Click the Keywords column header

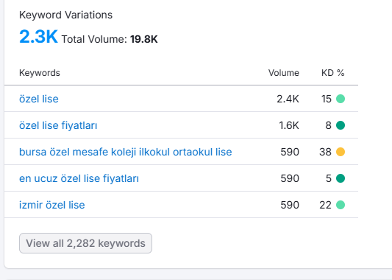tap(40, 73)
